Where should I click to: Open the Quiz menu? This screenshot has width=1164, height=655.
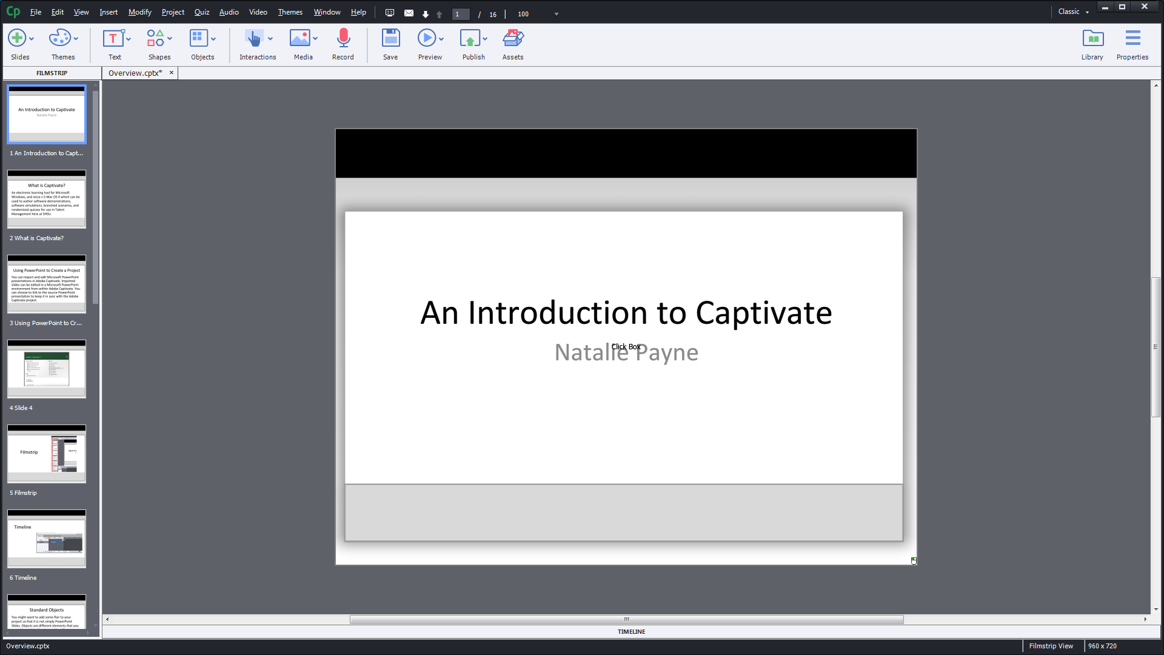[x=202, y=12]
